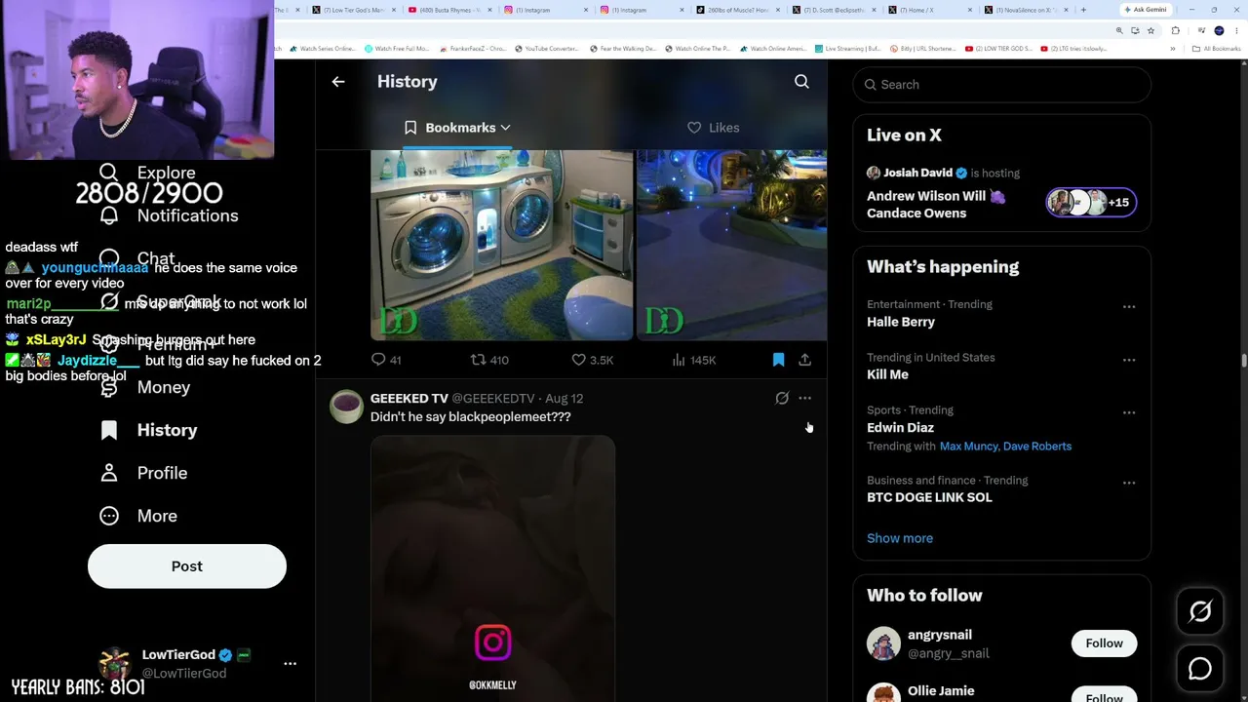Screen dimensions: 1248x702
Task: Click the white Post button
Action: (x=187, y=566)
